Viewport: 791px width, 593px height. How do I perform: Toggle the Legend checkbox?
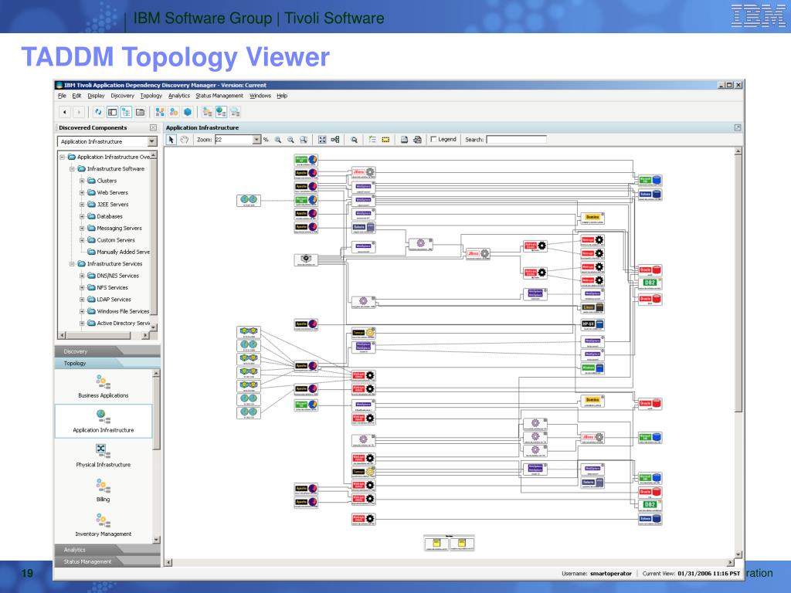pos(433,139)
